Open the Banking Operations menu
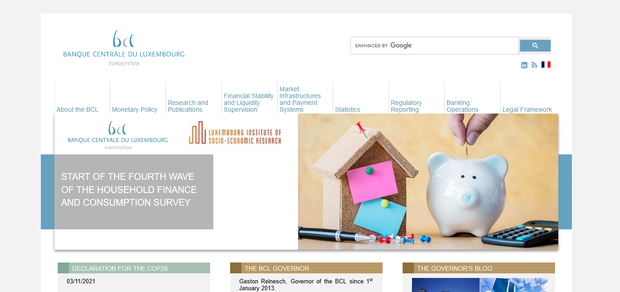This screenshot has height=292, width=620. coord(462,106)
